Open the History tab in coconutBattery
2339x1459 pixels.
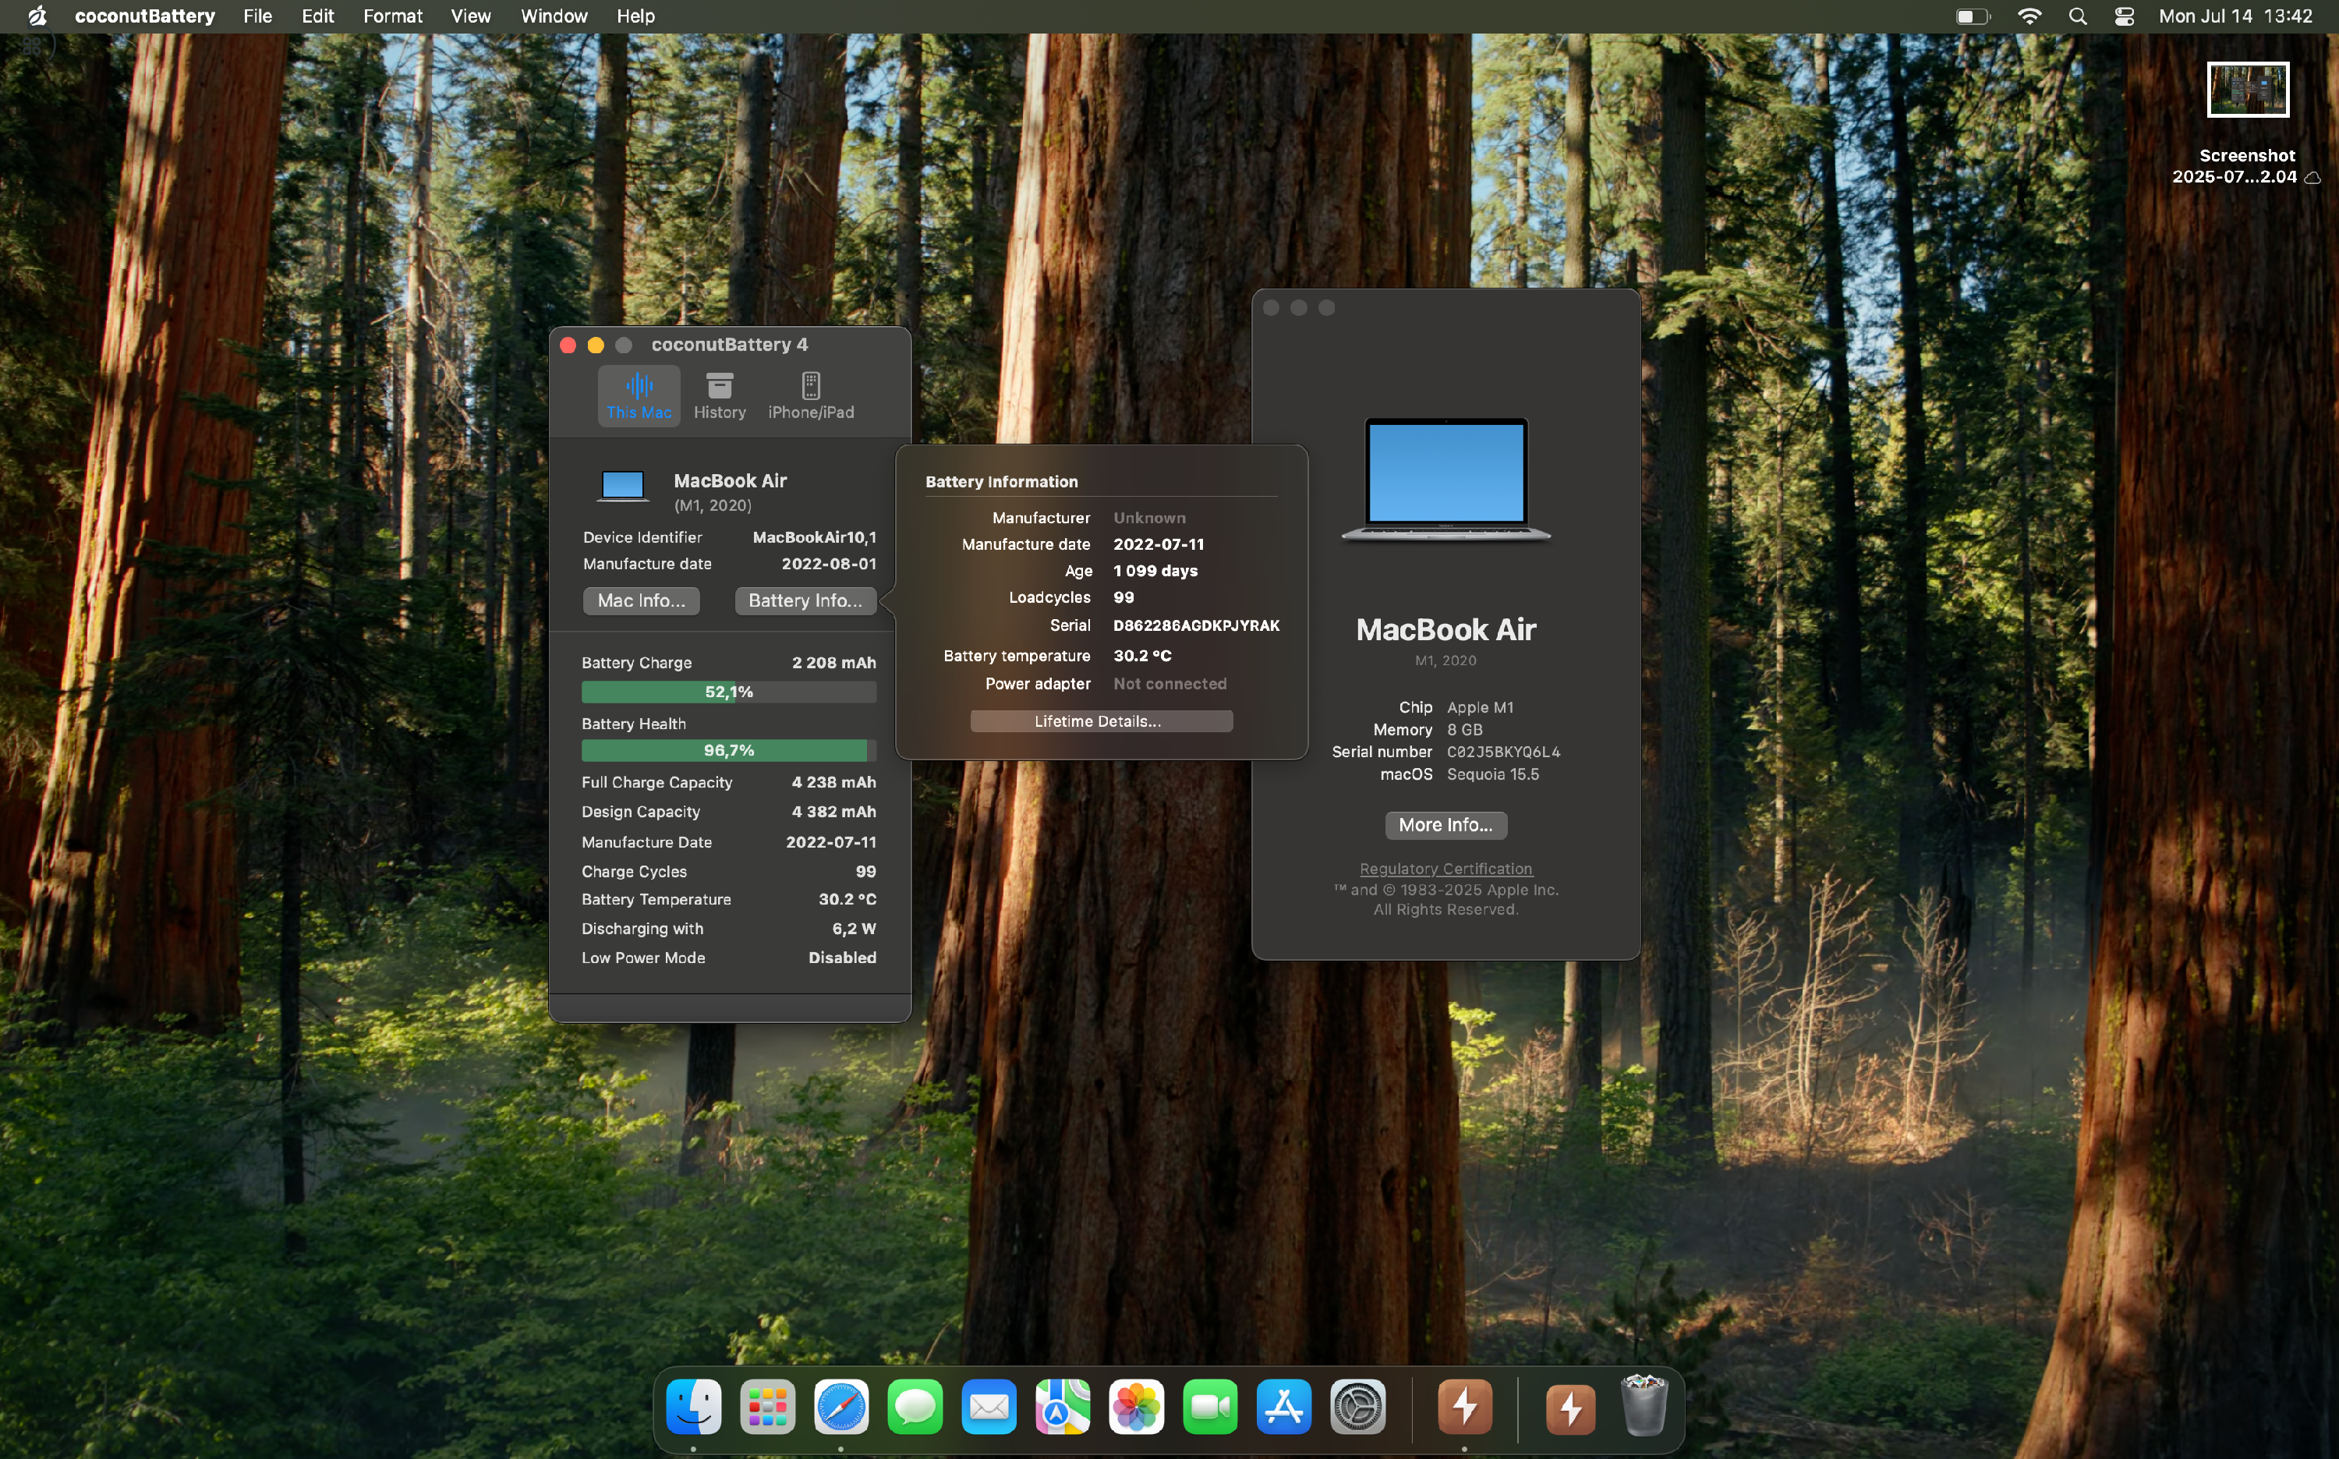[x=720, y=395]
